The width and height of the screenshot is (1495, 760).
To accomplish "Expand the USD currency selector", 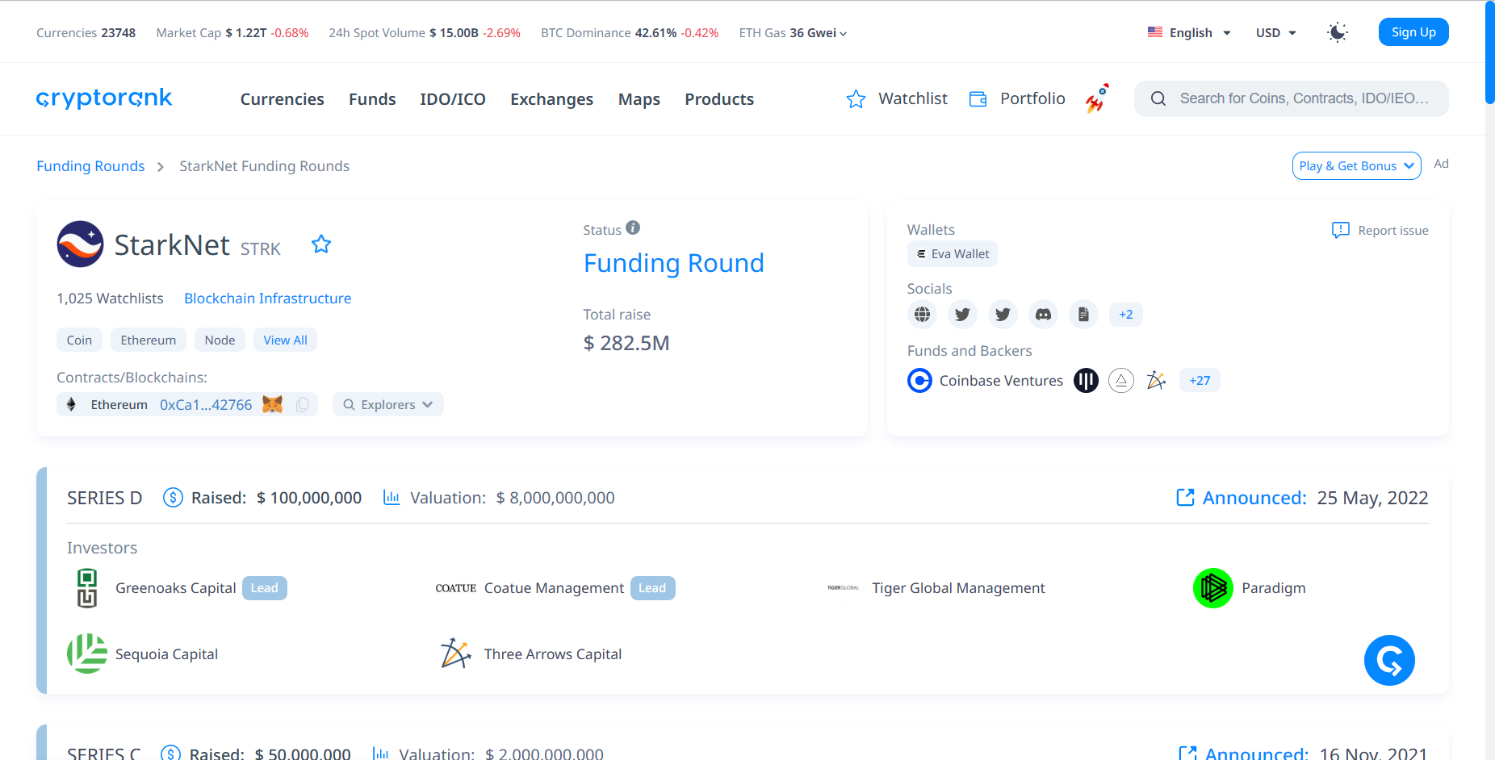I will (1275, 32).
